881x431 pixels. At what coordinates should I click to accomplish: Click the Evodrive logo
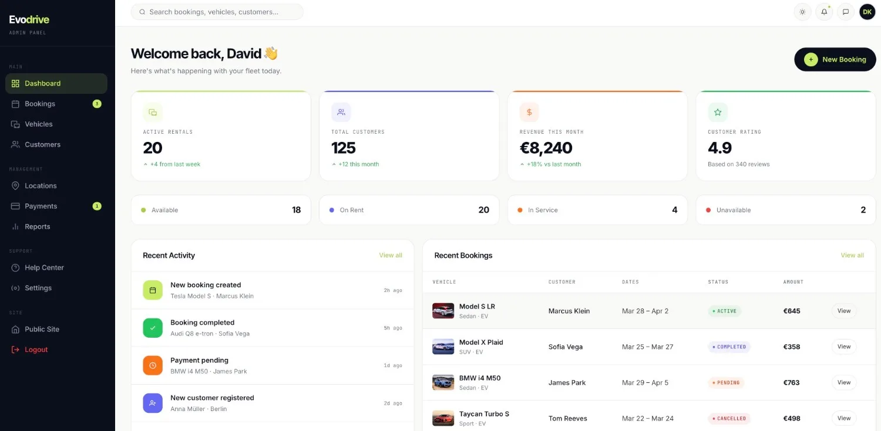(x=29, y=20)
